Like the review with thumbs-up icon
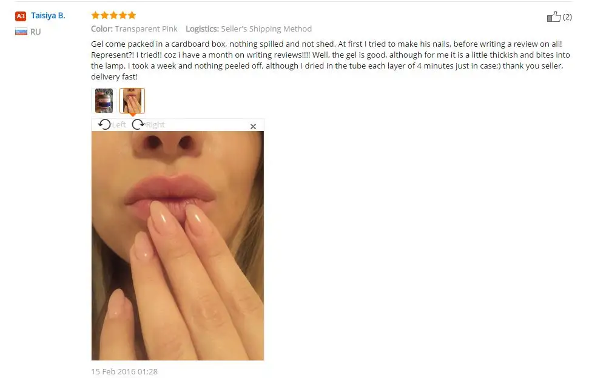The image size is (589, 378). tap(554, 16)
